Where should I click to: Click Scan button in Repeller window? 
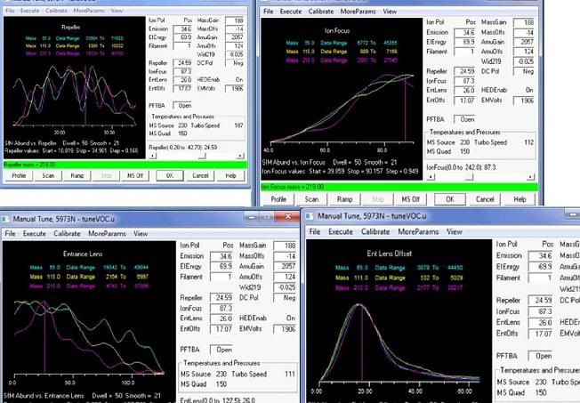50,175
